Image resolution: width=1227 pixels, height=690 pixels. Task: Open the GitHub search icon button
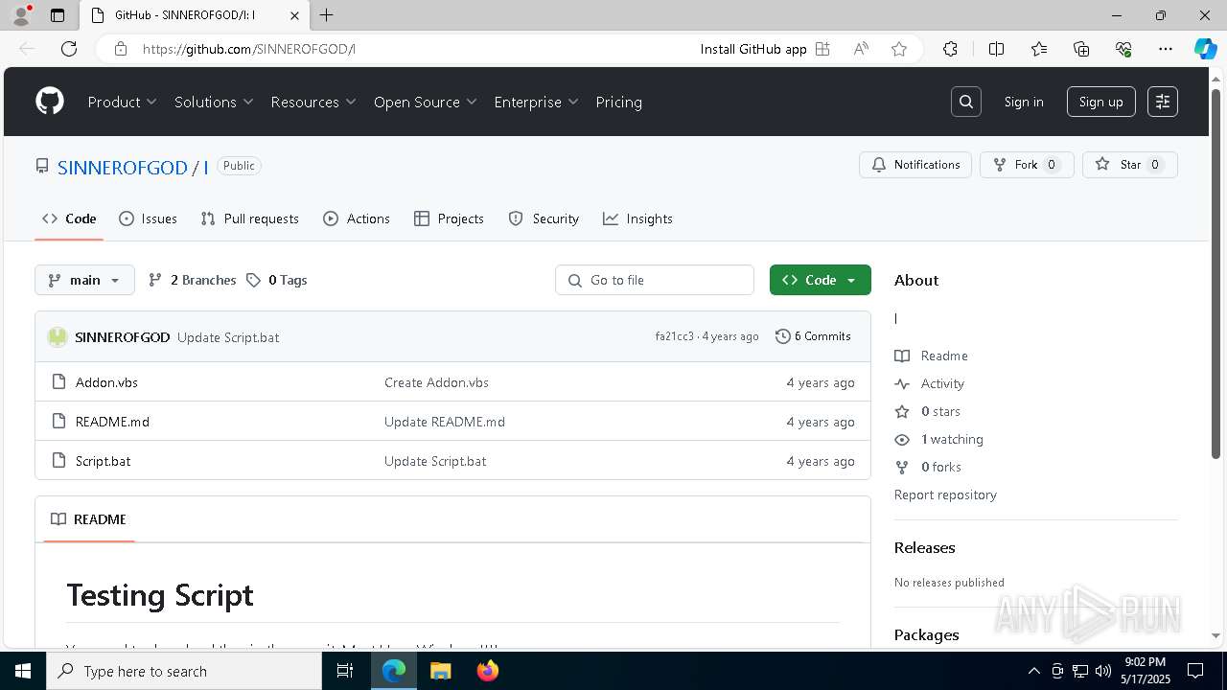click(966, 102)
